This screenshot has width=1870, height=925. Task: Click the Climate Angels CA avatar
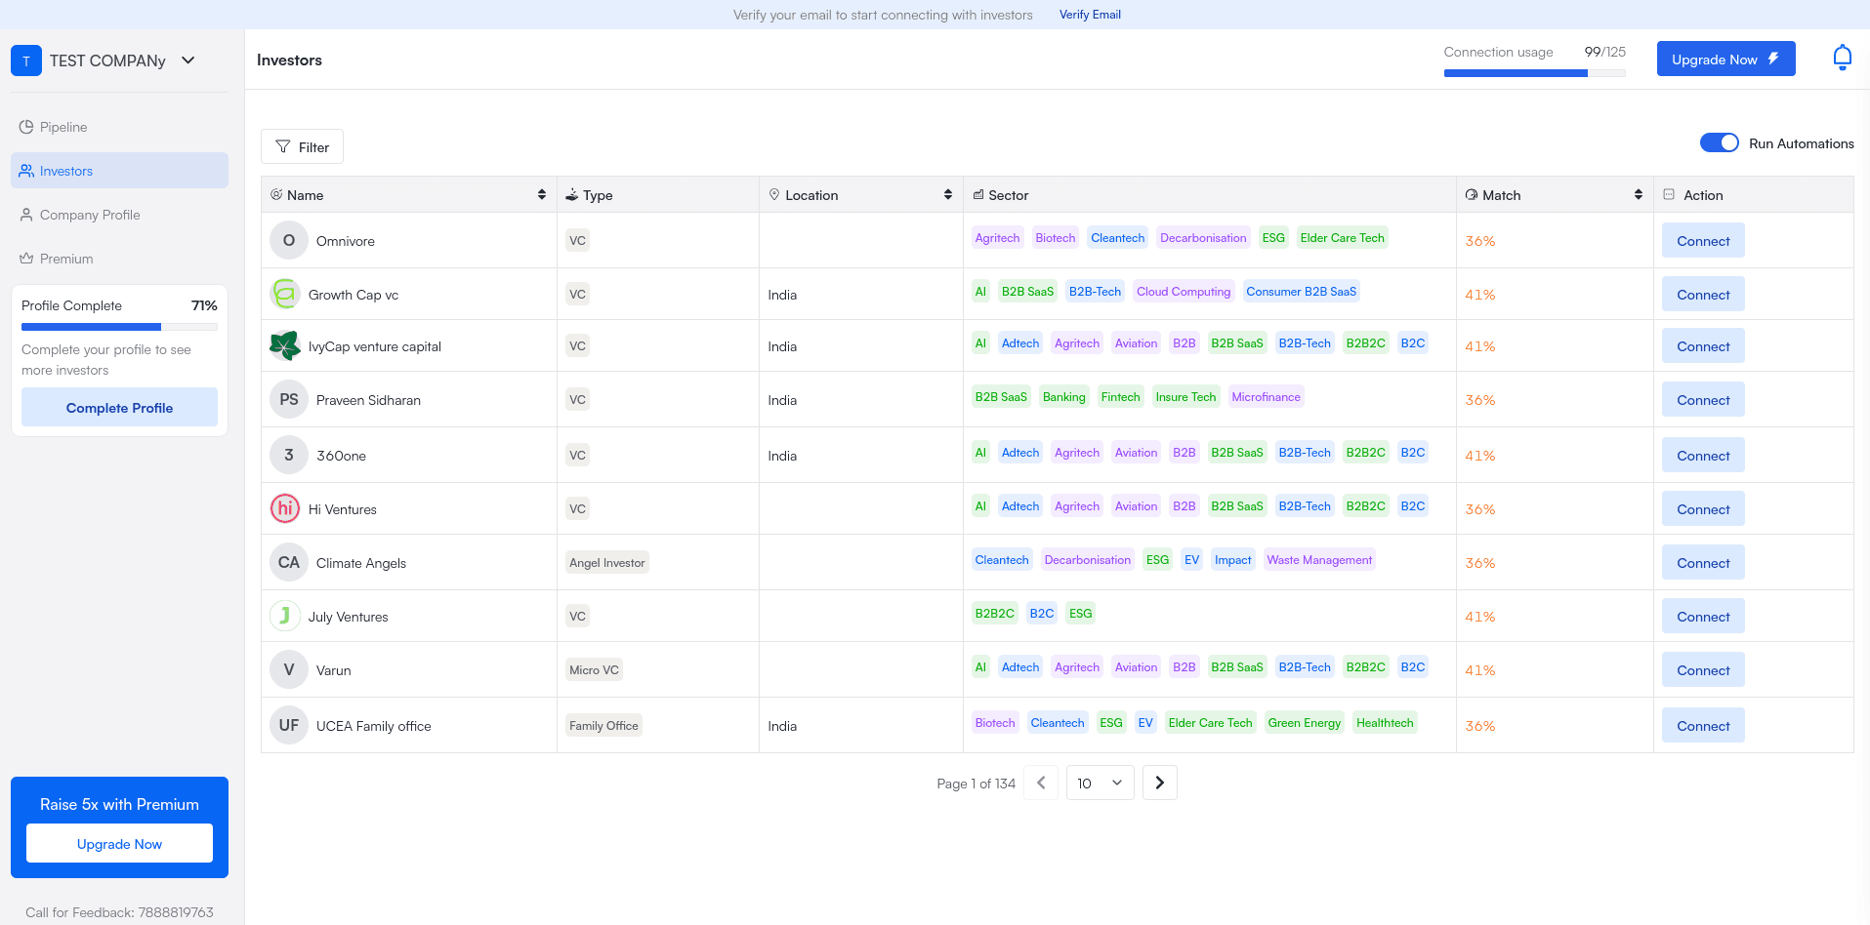click(x=289, y=562)
